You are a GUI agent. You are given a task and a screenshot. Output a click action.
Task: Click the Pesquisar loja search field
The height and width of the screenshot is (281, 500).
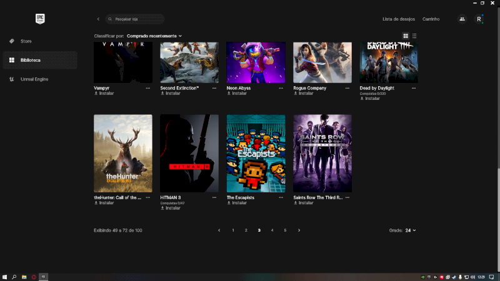(135, 19)
